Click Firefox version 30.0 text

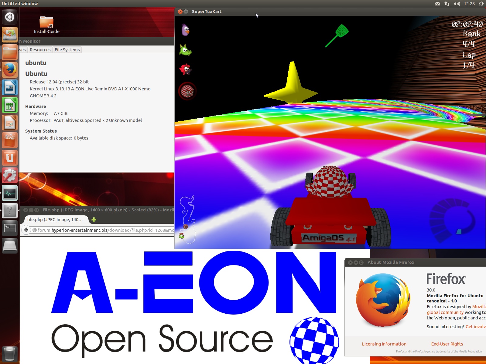coord(431,290)
